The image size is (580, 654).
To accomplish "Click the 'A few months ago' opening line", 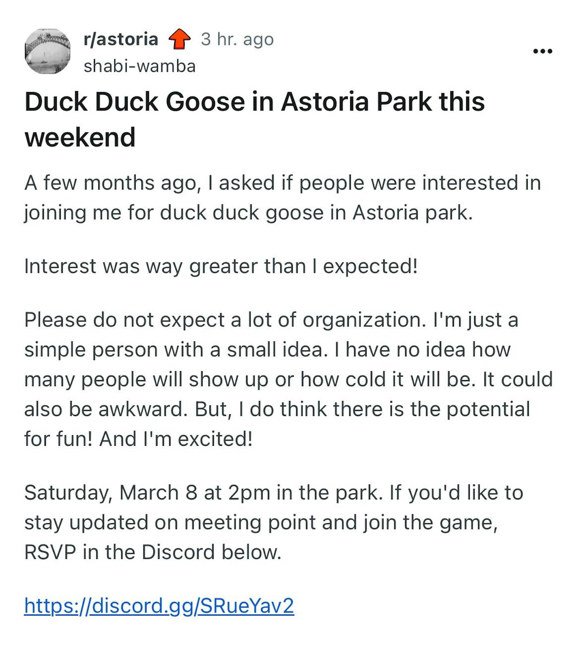I will point(282,183).
